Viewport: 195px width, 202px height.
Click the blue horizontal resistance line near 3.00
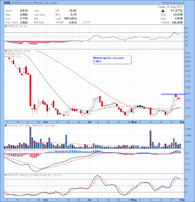point(173,94)
